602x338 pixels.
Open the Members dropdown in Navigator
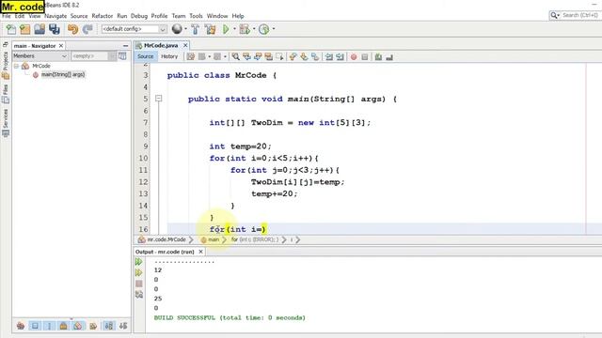(40, 56)
